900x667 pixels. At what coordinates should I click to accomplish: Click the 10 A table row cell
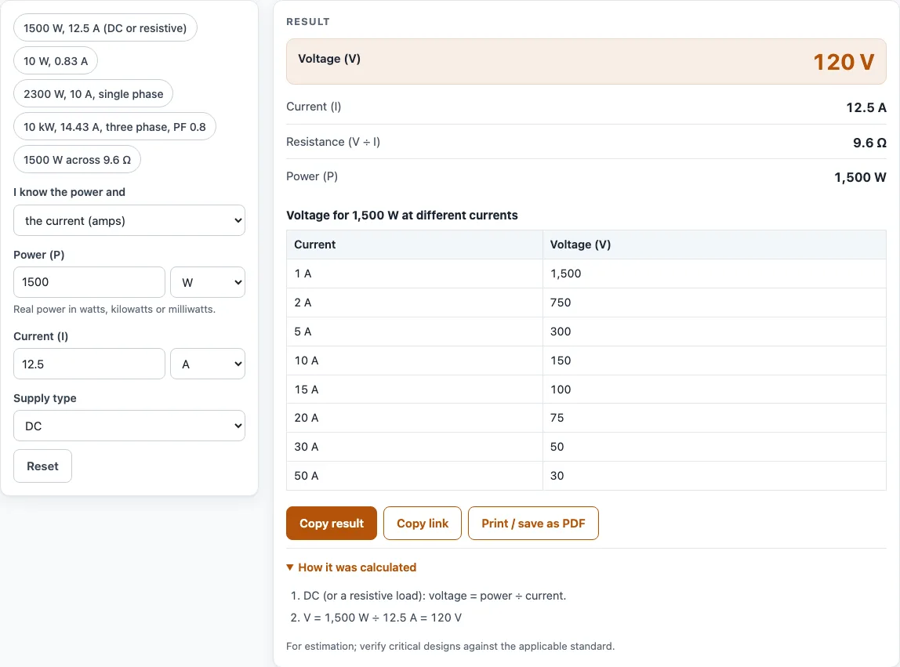[415, 361]
